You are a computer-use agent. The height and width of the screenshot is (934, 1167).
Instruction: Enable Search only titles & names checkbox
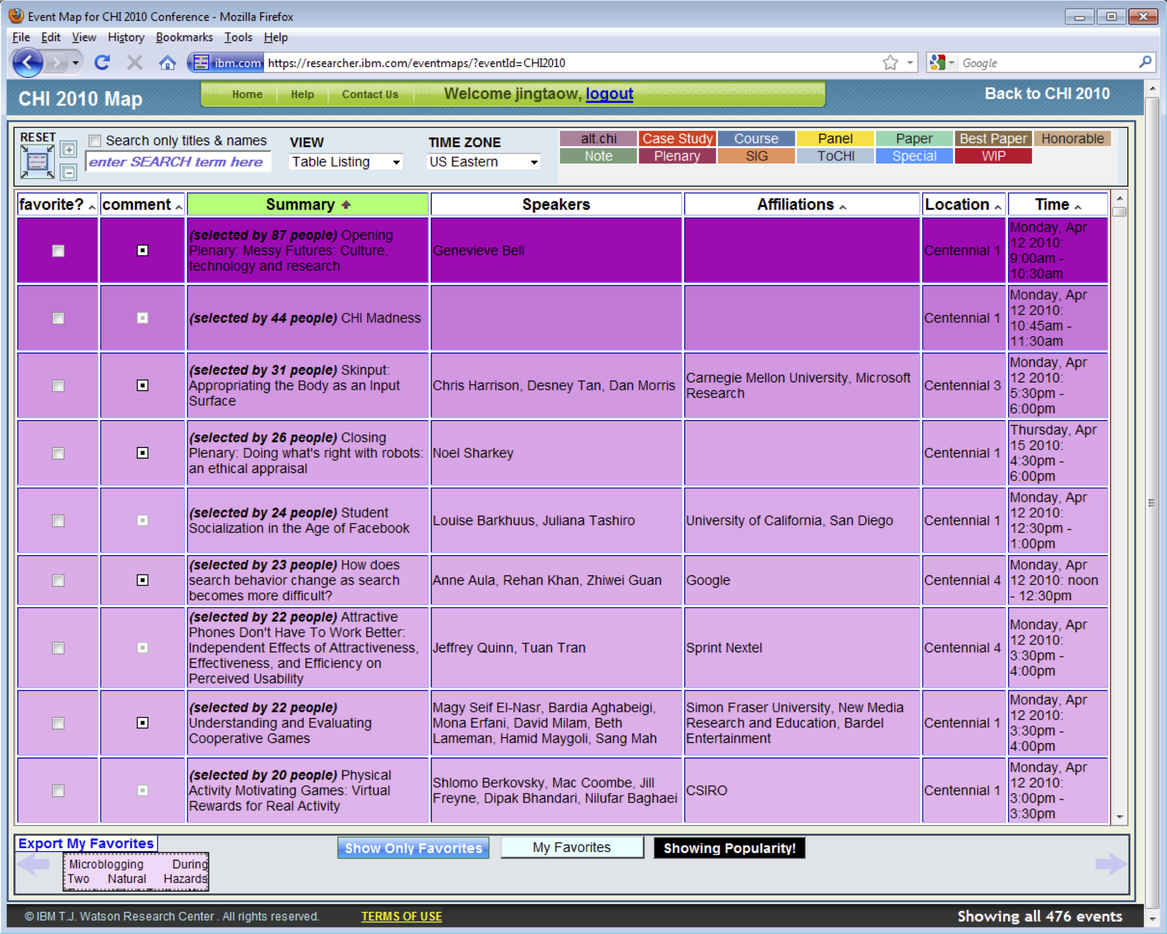95,141
